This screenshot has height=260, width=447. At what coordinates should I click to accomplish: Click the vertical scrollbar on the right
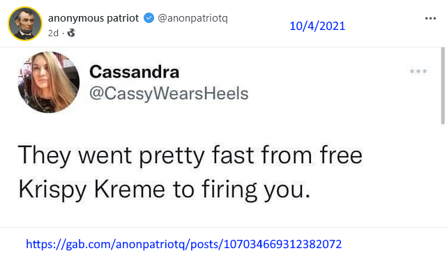point(443,86)
